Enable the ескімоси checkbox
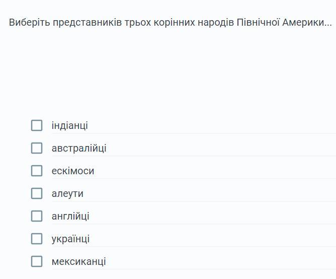The width and height of the screenshot is (336, 279). (37, 171)
